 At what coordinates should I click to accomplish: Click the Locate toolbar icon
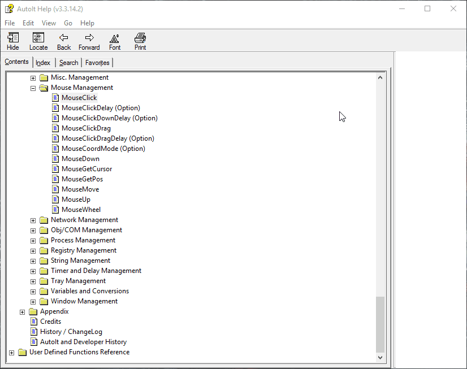coord(38,38)
